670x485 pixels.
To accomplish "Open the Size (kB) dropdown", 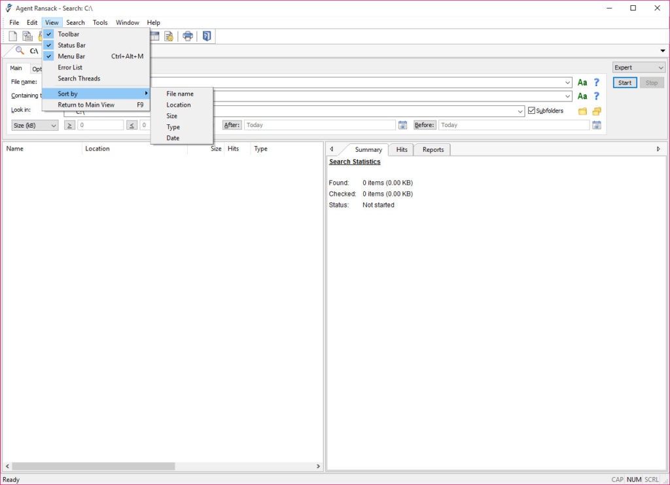I will coord(35,125).
